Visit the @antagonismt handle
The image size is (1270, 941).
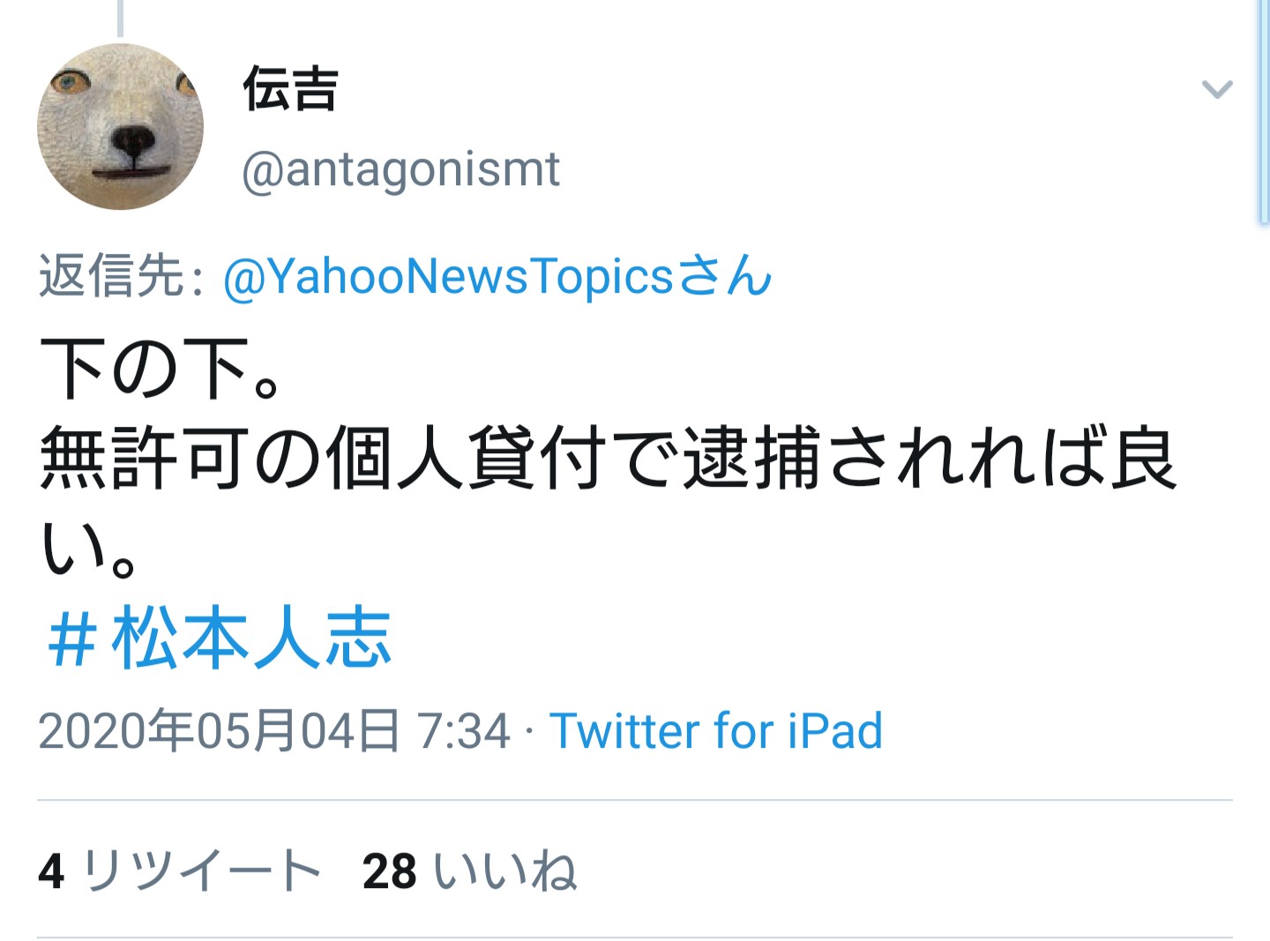coord(400,169)
